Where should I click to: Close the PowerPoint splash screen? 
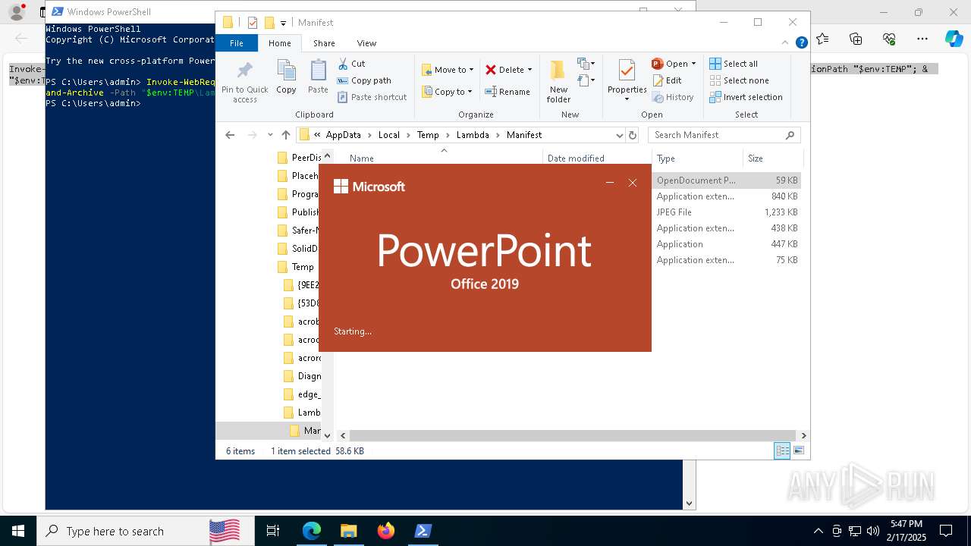633,183
